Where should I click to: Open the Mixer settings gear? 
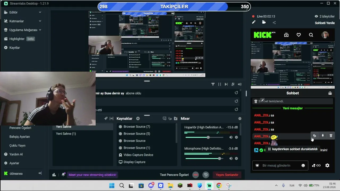point(240,119)
